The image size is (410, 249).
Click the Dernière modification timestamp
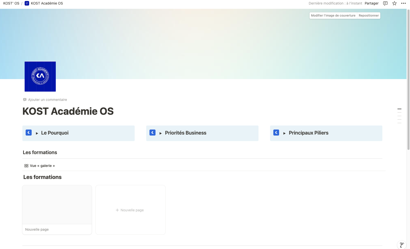[335, 3]
